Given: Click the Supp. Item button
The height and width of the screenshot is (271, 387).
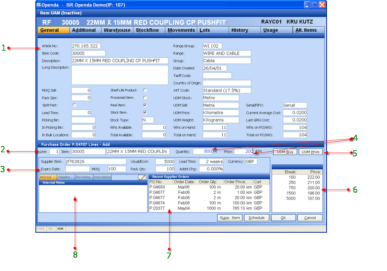Looking at the screenshot, I should 230,218.
